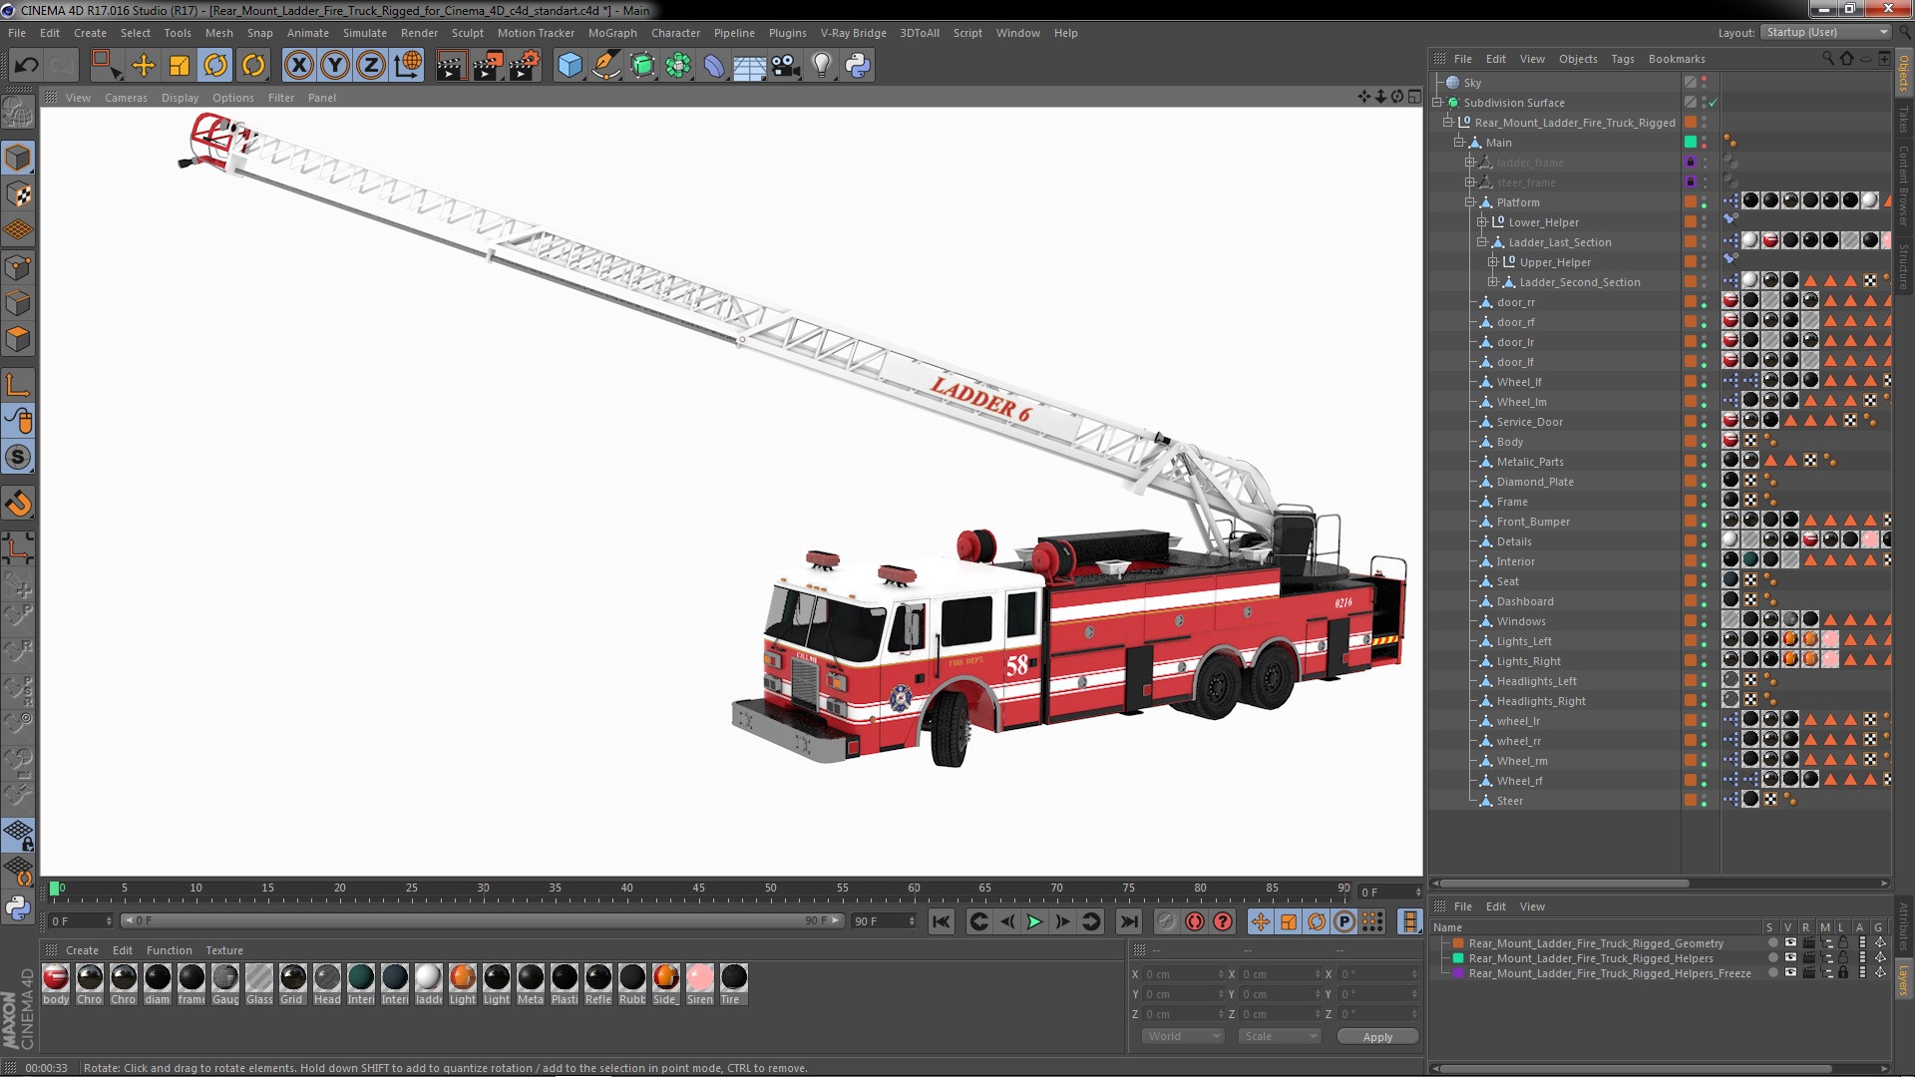This screenshot has height=1077, width=1915.
Task: Toggle lock on Helpers_Freeze layer
Action: point(1843,973)
